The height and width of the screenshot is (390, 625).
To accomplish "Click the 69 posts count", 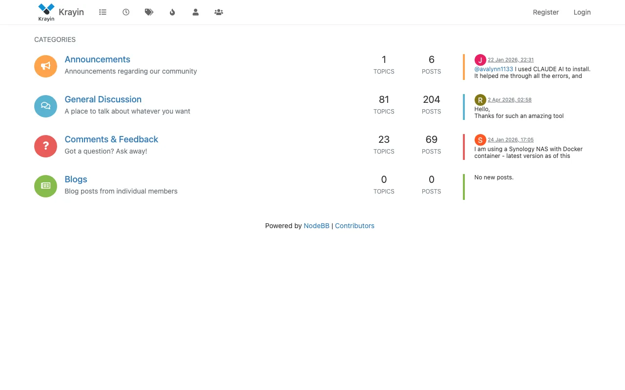I will pyautogui.click(x=432, y=139).
